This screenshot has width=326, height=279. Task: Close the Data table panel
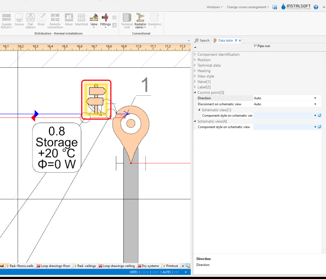240,40
